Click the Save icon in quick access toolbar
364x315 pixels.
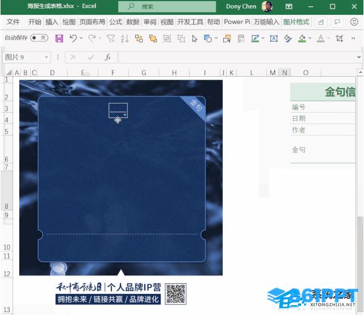59,38
